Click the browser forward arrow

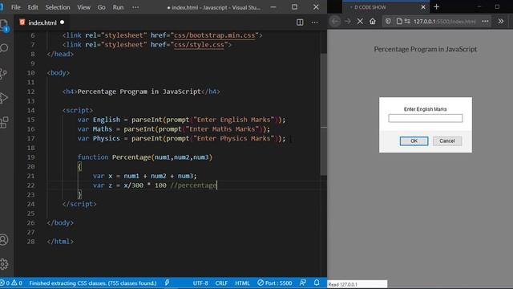(x=347, y=22)
